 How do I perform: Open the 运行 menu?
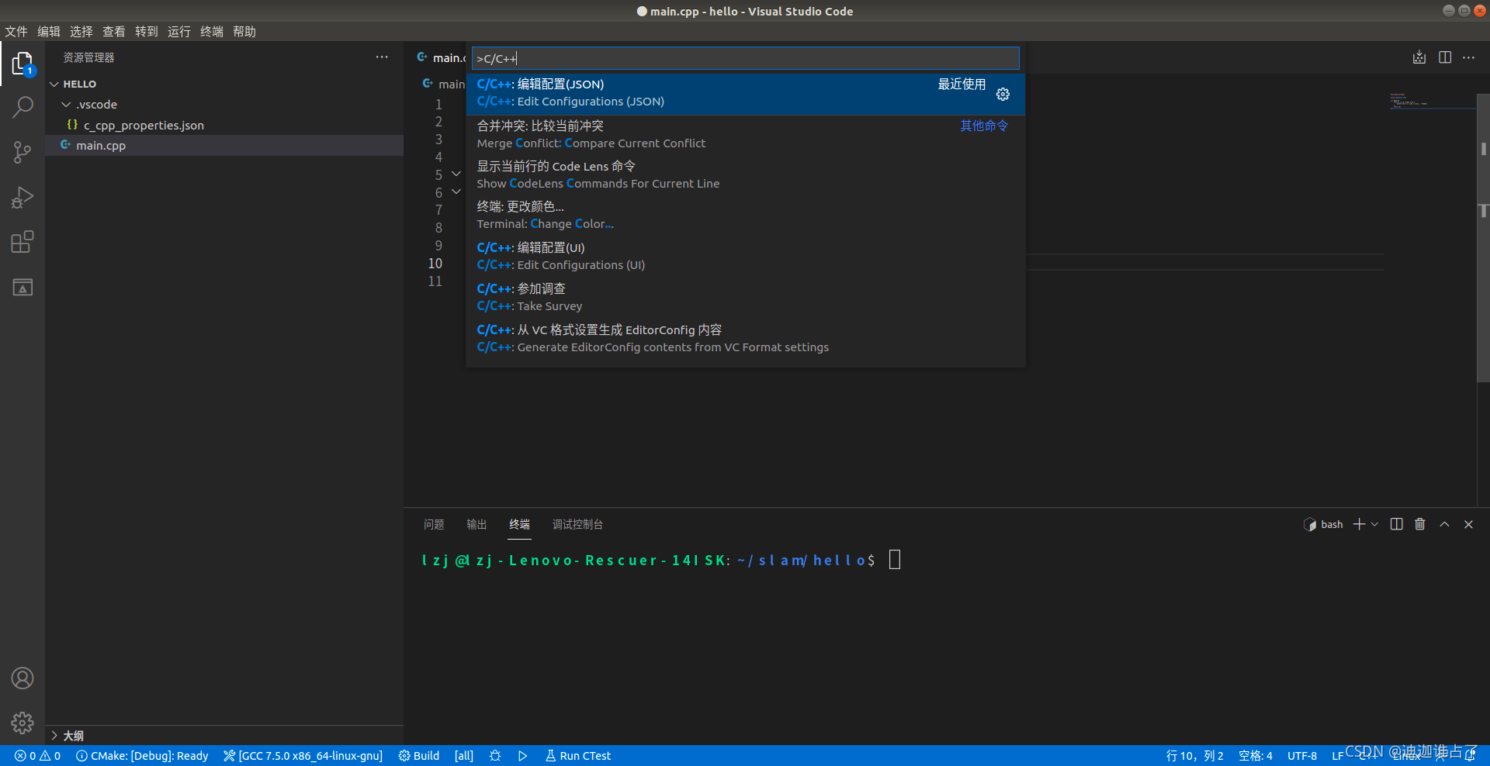click(x=179, y=31)
